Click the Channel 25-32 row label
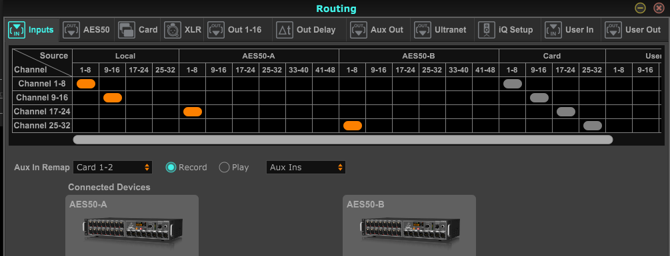This screenshot has height=256, width=670. (x=42, y=126)
